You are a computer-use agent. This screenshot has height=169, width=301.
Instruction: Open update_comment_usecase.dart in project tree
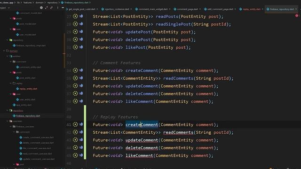coord(39,159)
